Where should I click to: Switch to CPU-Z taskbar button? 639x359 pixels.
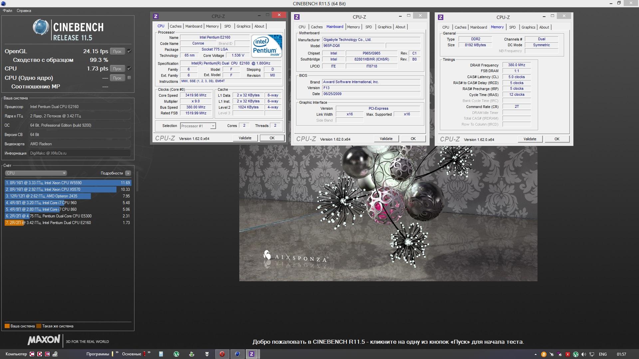pyautogui.click(x=252, y=354)
